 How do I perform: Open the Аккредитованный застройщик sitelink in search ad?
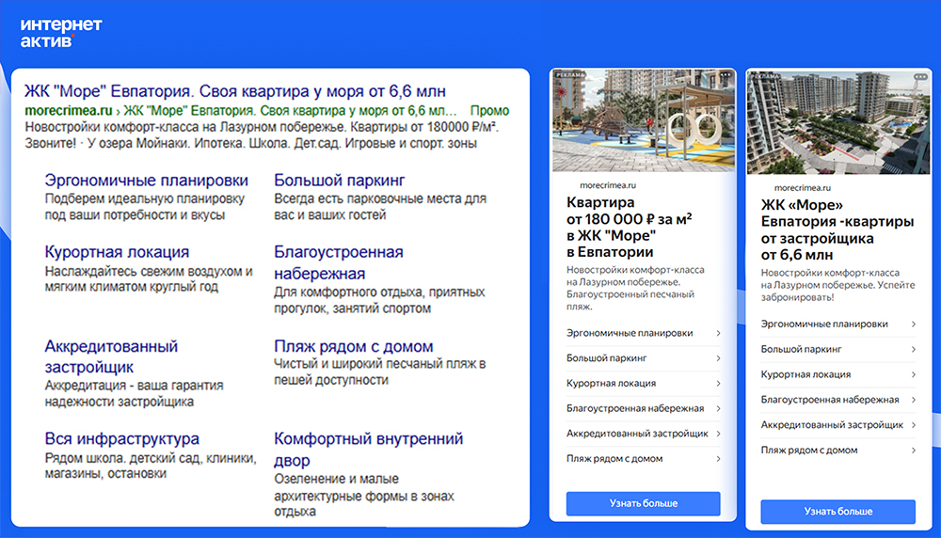(x=111, y=356)
